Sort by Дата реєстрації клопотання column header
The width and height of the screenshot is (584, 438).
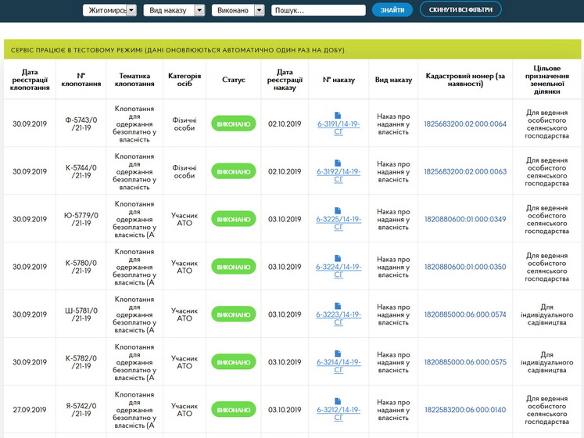pos(30,80)
